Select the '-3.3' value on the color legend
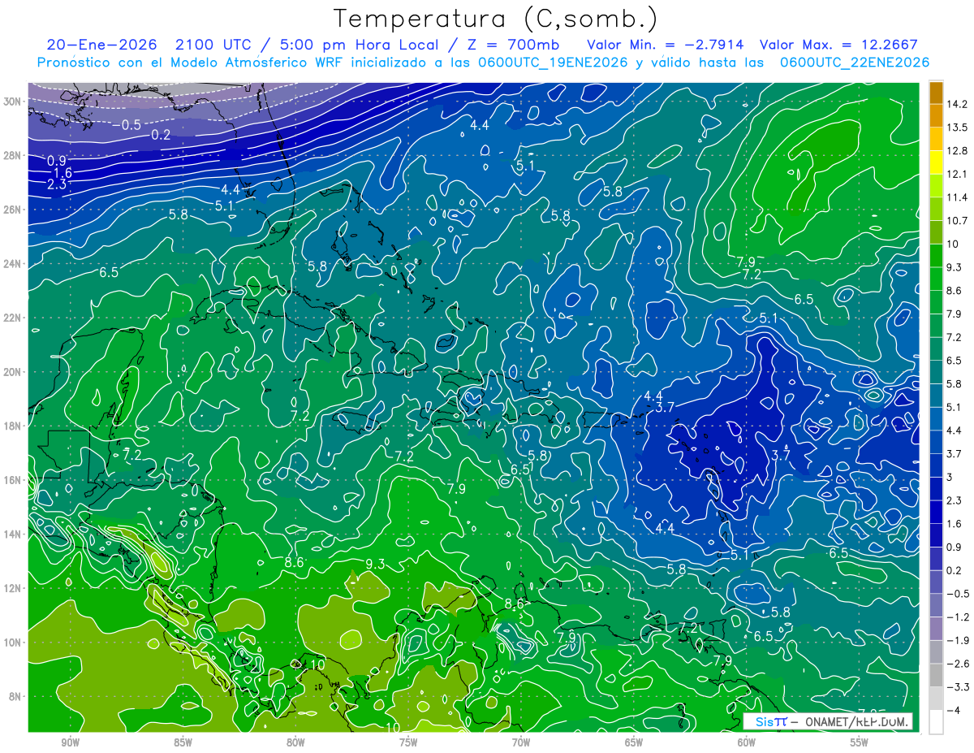Screen dimensions: 974x753 tap(958, 687)
